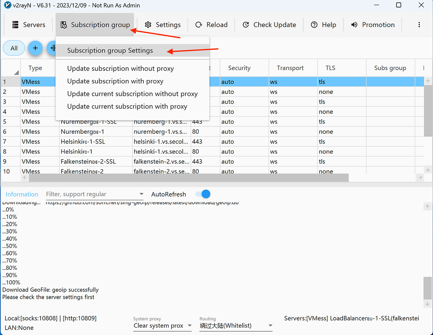Click the server table scroll-down arrow
The image size is (433, 335).
(x=428, y=170)
